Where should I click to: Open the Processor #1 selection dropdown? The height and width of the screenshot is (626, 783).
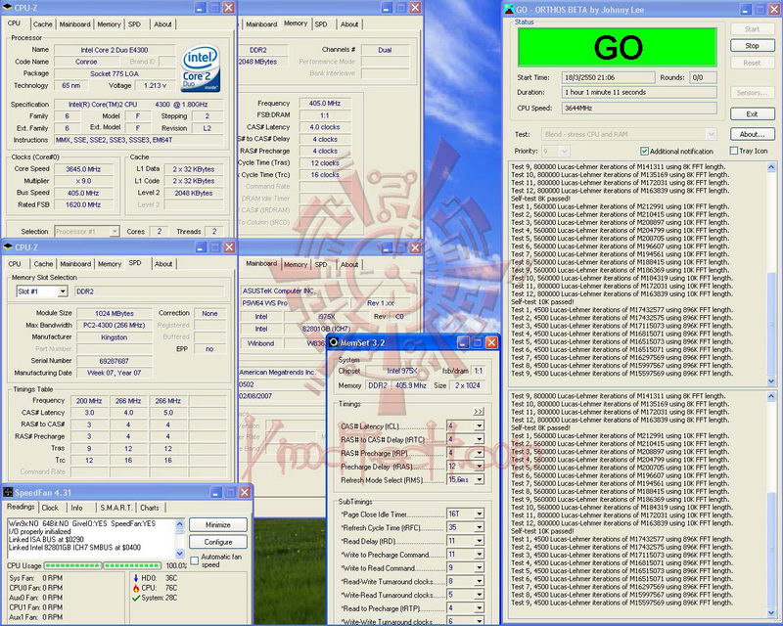coord(115,231)
